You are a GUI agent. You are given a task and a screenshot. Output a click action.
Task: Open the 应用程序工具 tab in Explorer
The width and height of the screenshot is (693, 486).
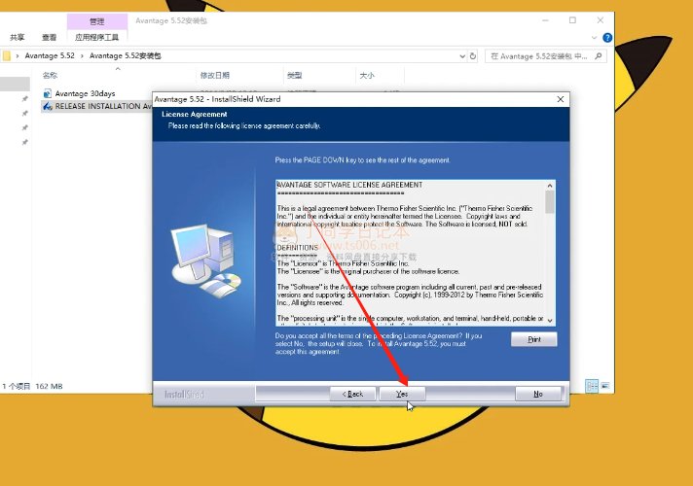96,38
